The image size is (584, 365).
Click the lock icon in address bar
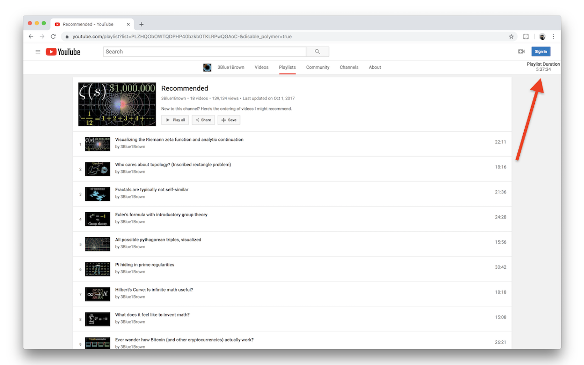[67, 36]
